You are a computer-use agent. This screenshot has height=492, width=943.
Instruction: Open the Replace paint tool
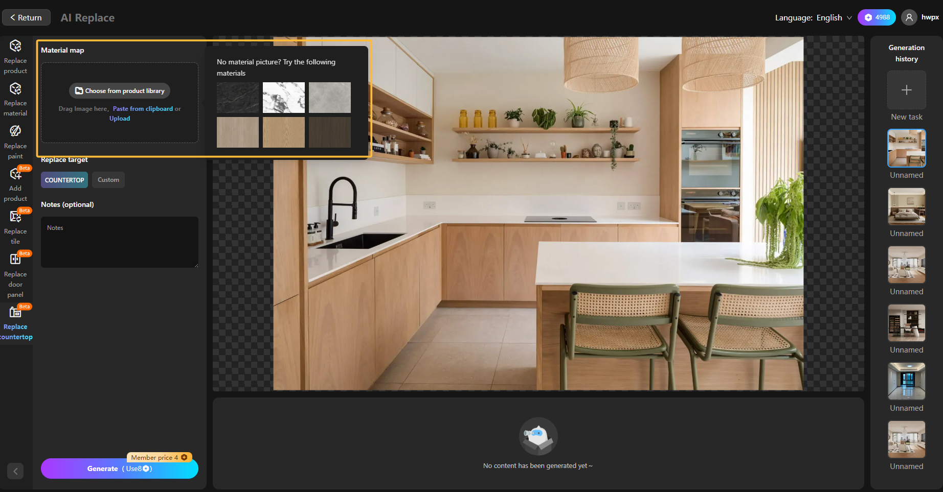tap(15, 142)
